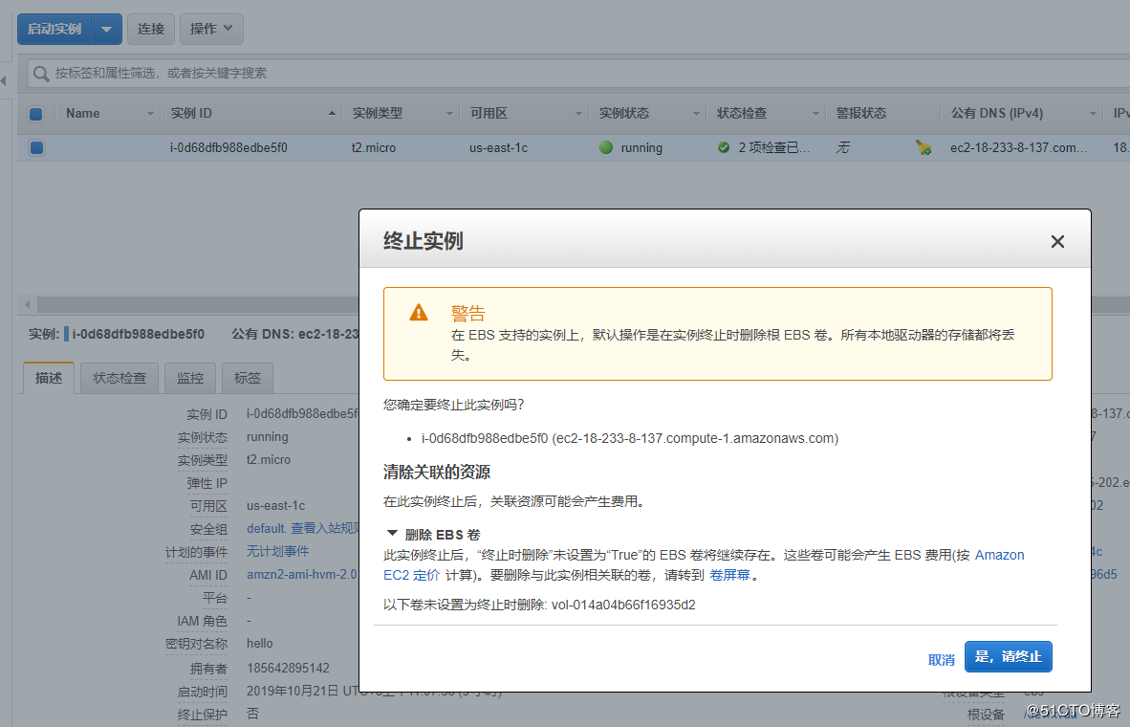Click the volume ID vol-014a04b66f16935d2 text

pos(623,605)
